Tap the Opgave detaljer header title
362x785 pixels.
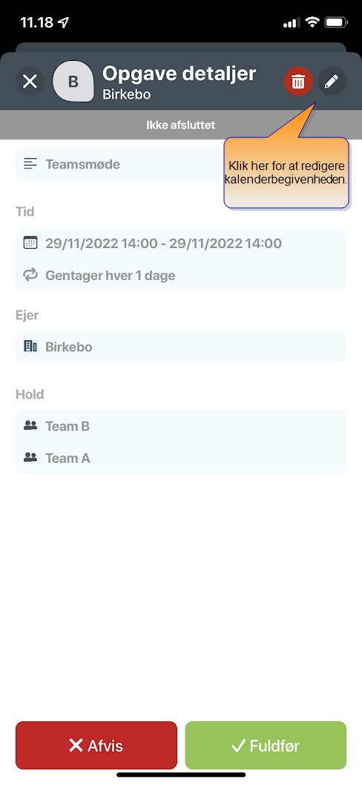click(179, 74)
